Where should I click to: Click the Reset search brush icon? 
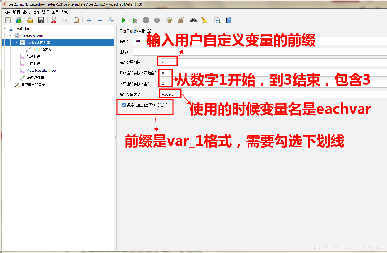point(204,20)
